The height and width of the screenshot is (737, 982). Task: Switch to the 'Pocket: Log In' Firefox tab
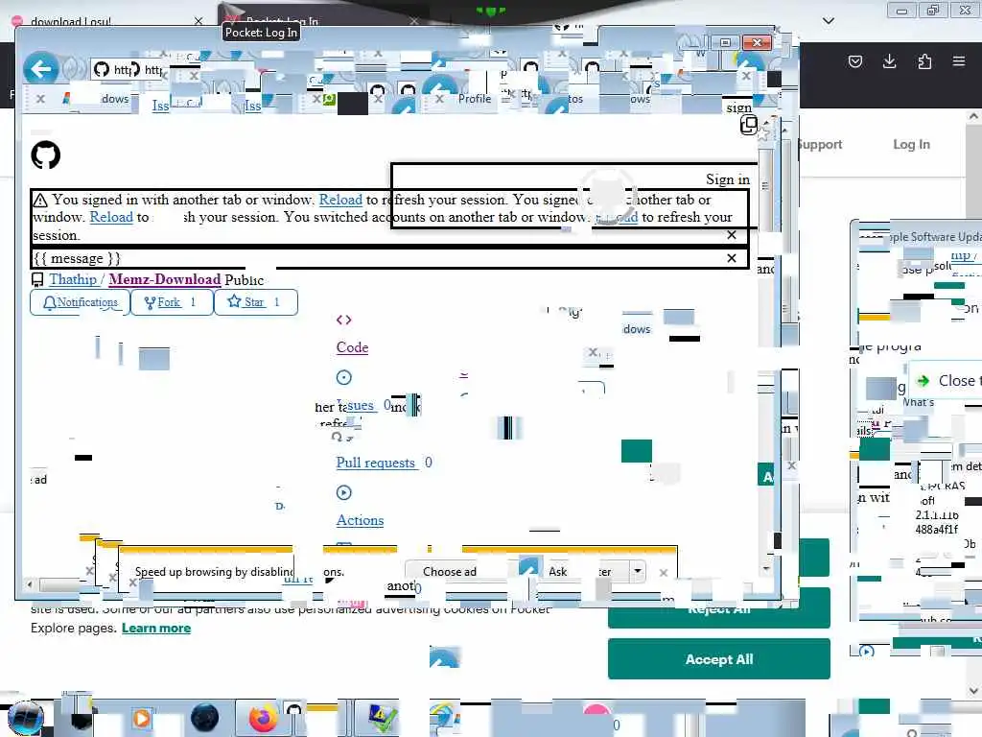click(x=319, y=21)
